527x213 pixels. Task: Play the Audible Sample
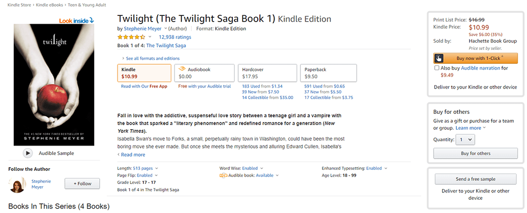pyautogui.click(x=28, y=153)
